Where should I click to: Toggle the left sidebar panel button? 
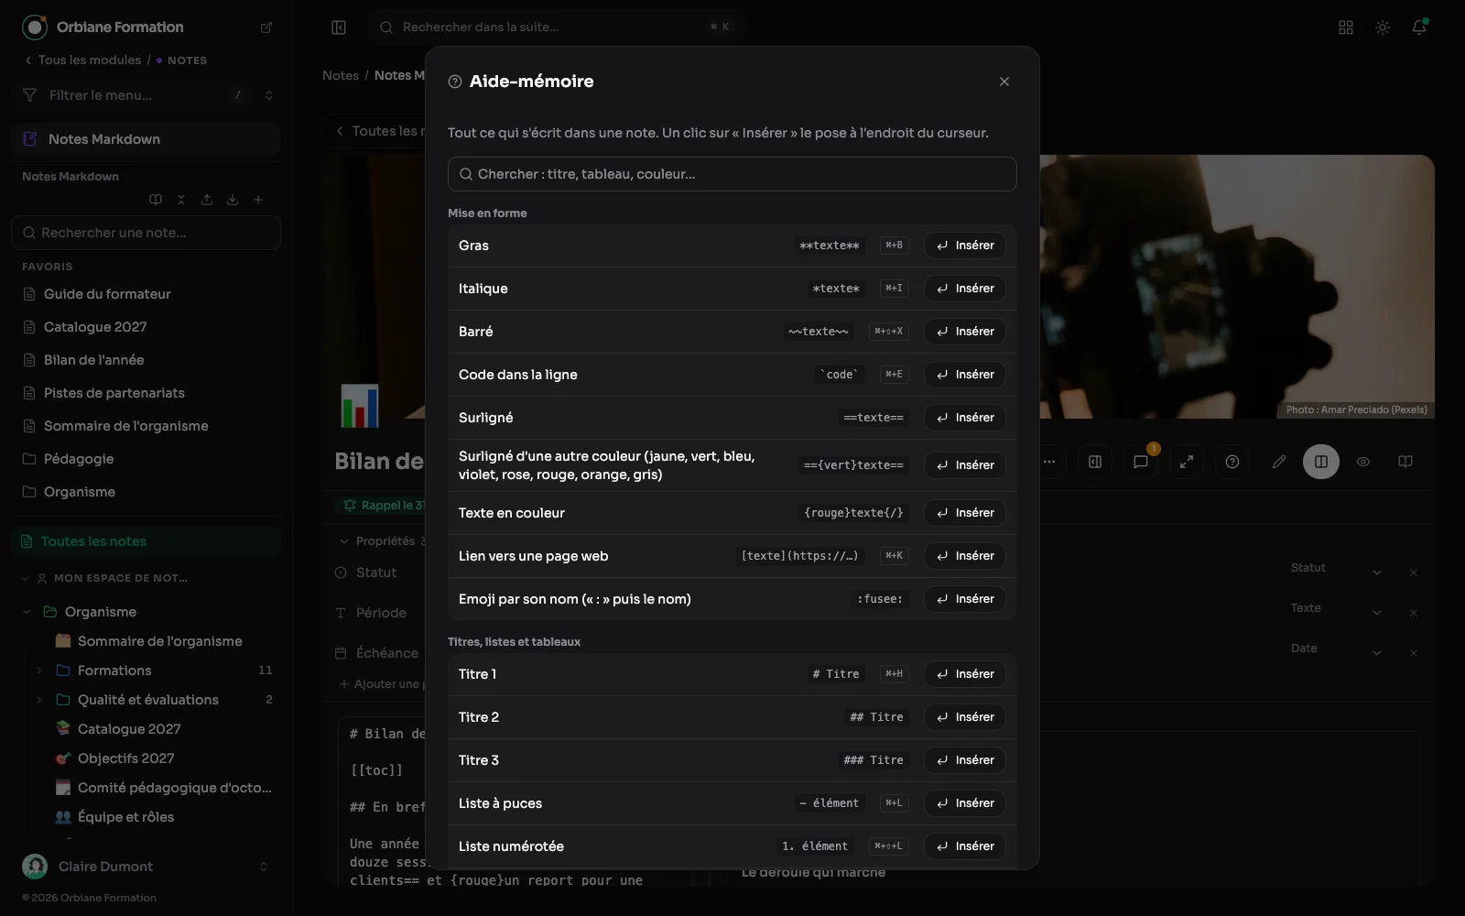click(339, 27)
